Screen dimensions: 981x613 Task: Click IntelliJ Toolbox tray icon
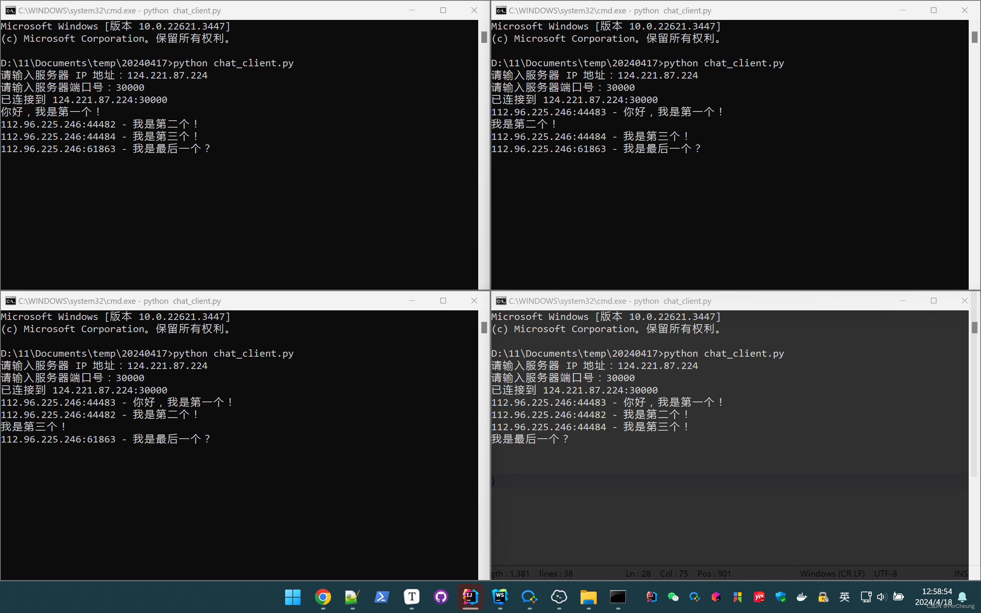651,597
